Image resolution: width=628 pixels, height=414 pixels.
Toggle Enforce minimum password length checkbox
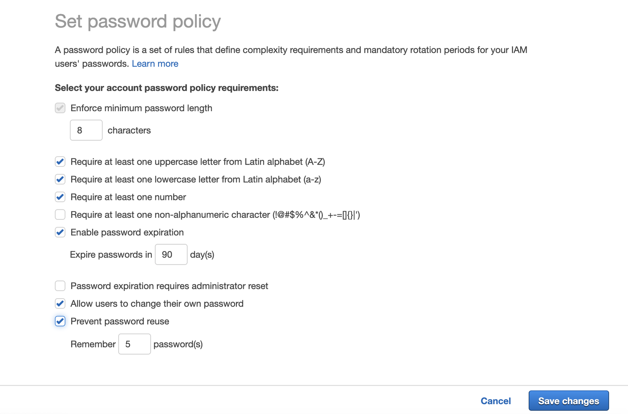click(60, 108)
